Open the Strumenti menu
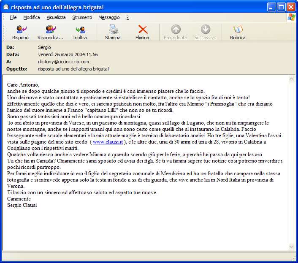This screenshot has width=298, height=263. pos(82,17)
